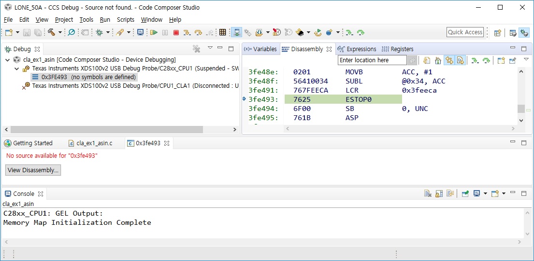534x261 pixels.
Task: Select the 0x3FE493 stack frame row
Action: (84, 77)
